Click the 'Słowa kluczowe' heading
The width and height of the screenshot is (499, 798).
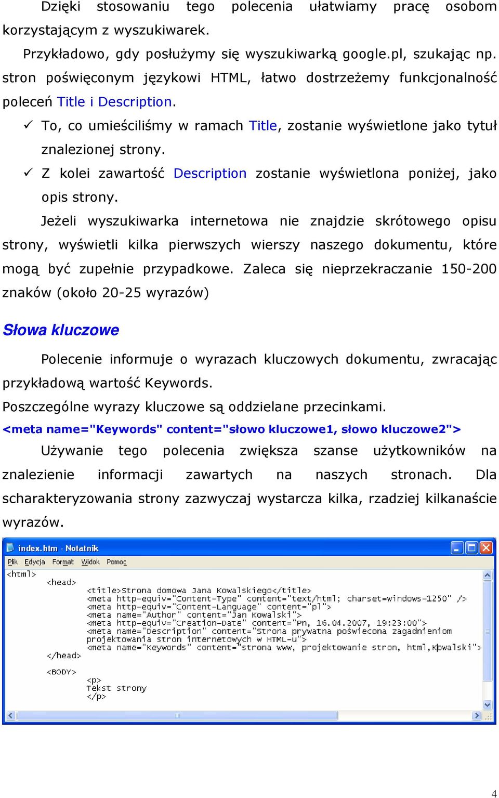coord(61,330)
